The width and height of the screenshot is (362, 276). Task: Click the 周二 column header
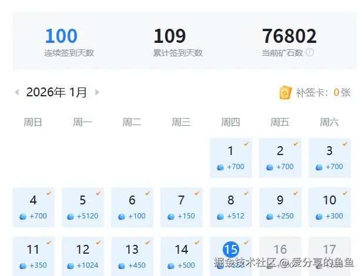point(132,122)
